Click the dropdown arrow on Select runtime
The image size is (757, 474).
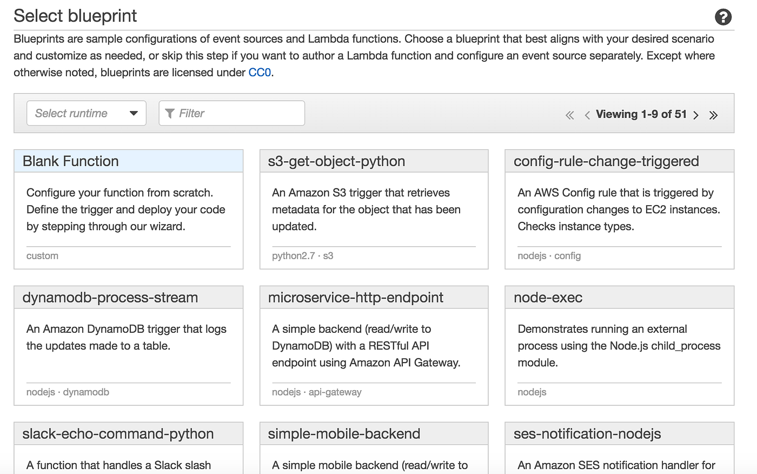point(133,113)
